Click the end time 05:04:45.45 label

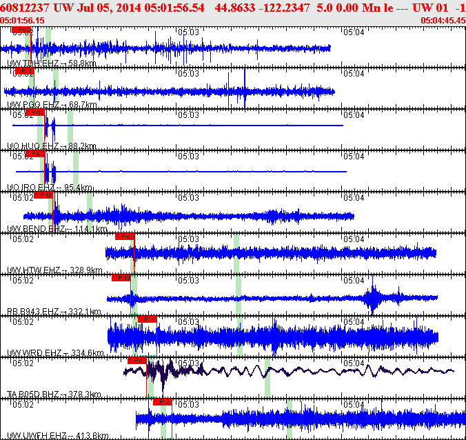click(x=442, y=21)
